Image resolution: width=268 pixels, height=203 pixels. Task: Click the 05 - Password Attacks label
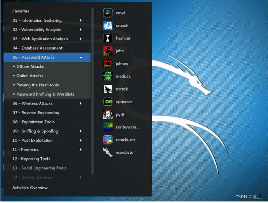point(33,57)
